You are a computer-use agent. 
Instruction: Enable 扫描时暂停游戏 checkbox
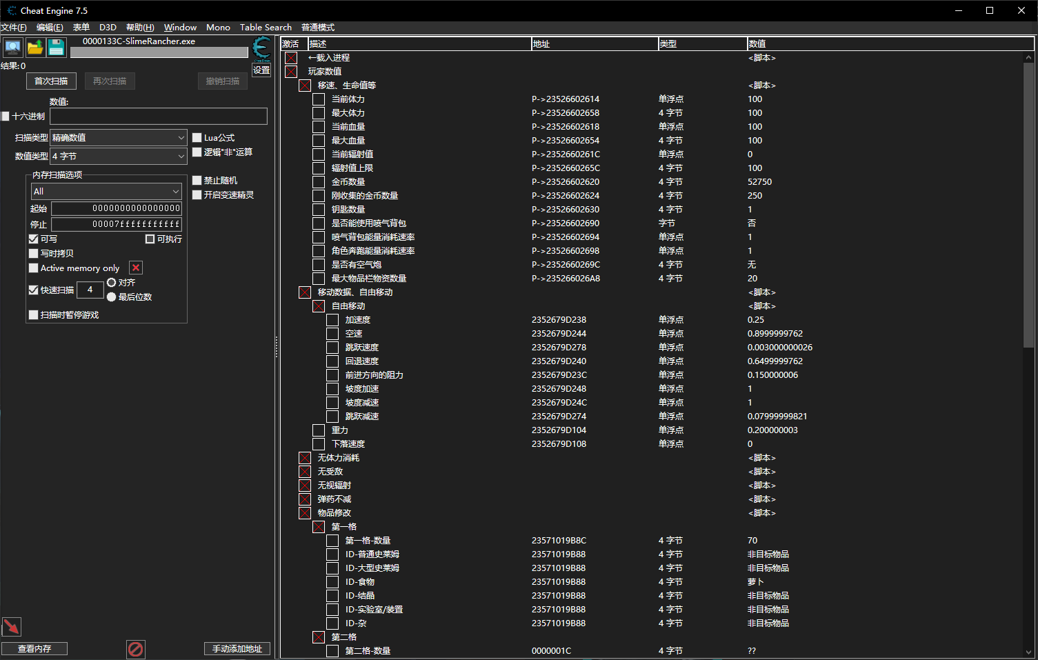(33, 315)
